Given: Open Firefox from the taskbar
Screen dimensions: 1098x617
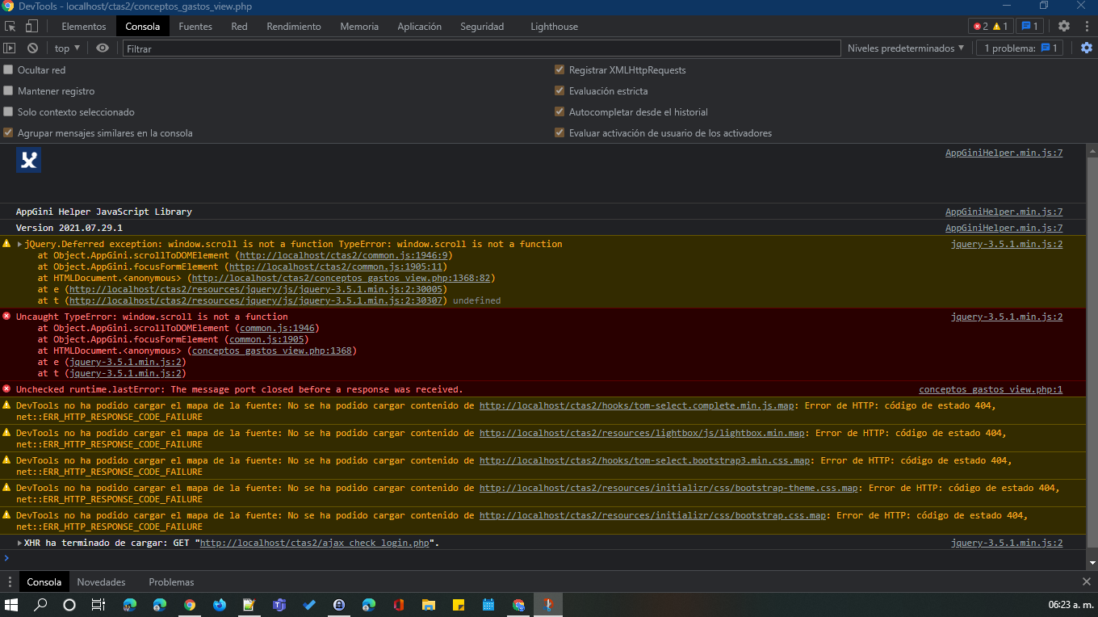Looking at the screenshot, I should tap(220, 605).
